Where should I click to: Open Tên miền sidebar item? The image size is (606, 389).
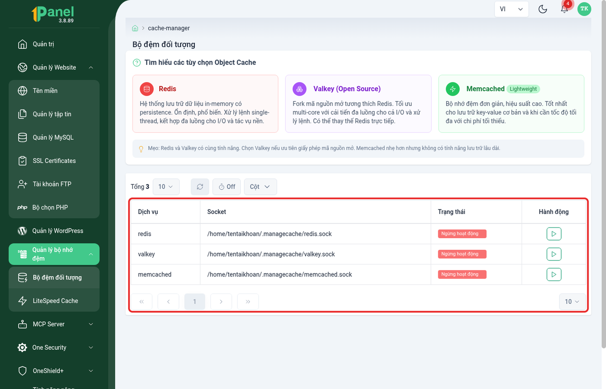tap(54, 91)
